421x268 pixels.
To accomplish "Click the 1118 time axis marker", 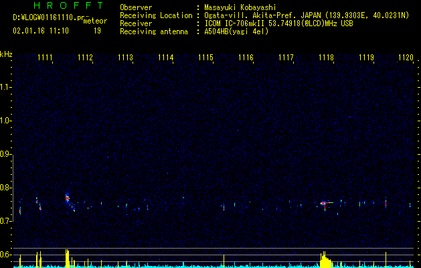I will pos(326,58).
